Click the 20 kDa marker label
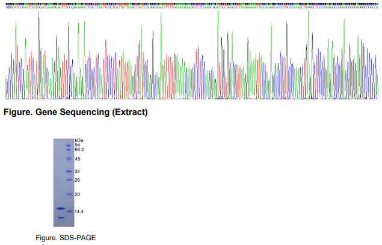382x245 pixels. (77, 194)
